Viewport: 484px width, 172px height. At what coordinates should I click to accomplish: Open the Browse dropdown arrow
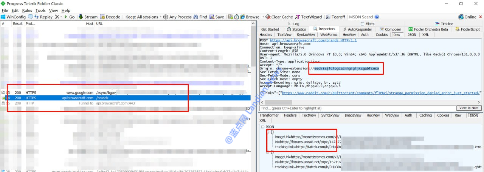(x=262, y=17)
